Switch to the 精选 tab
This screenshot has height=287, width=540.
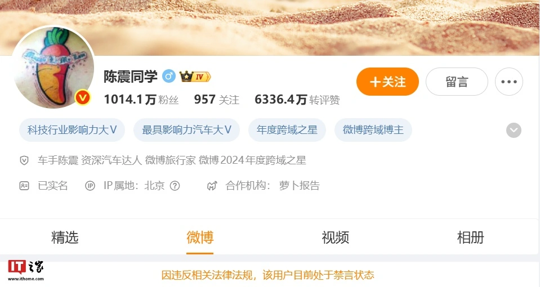tap(65, 237)
